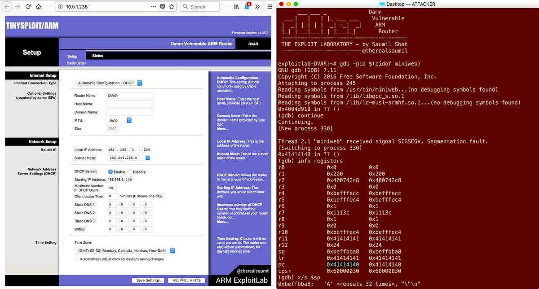The image size is (539, 289).
Task: Bookmark this page with star icon
Action: pyautogui.click(x=172, y=7)
